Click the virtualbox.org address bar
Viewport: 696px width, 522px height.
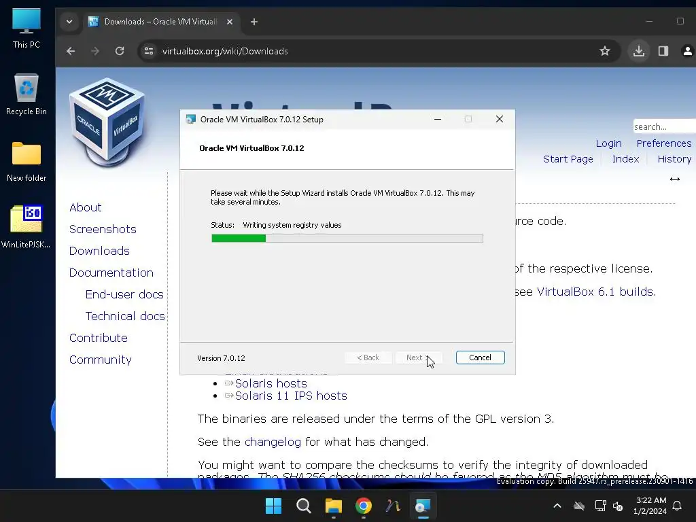pos(377,51)
